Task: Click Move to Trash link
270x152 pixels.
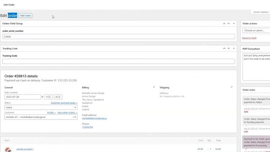Action: tap(249, 38)
